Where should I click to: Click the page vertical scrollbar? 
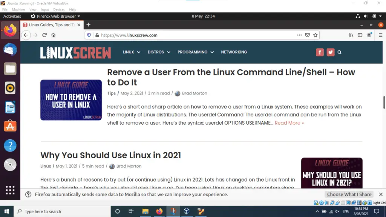click(384, 102)
